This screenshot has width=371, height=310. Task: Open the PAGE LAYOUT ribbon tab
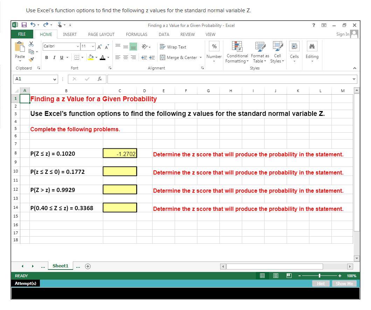click(101, 34)
